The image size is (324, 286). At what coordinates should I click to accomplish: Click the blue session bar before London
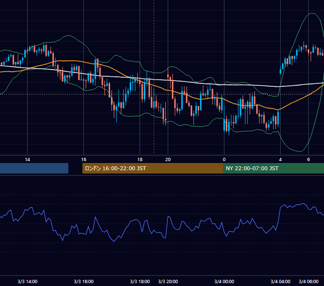pos(34,168)
